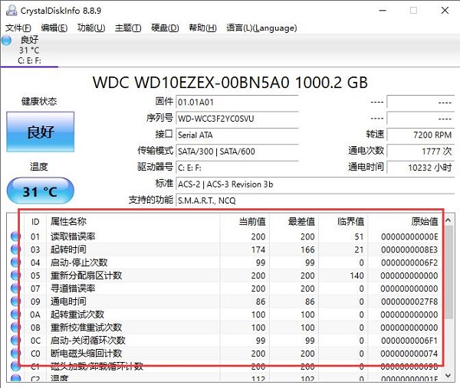This screenshot has width=460, height=388.
Task: Click the standard field ACS-2 | ACS-3 Revision 3b
Action: (x=315, y=184)
